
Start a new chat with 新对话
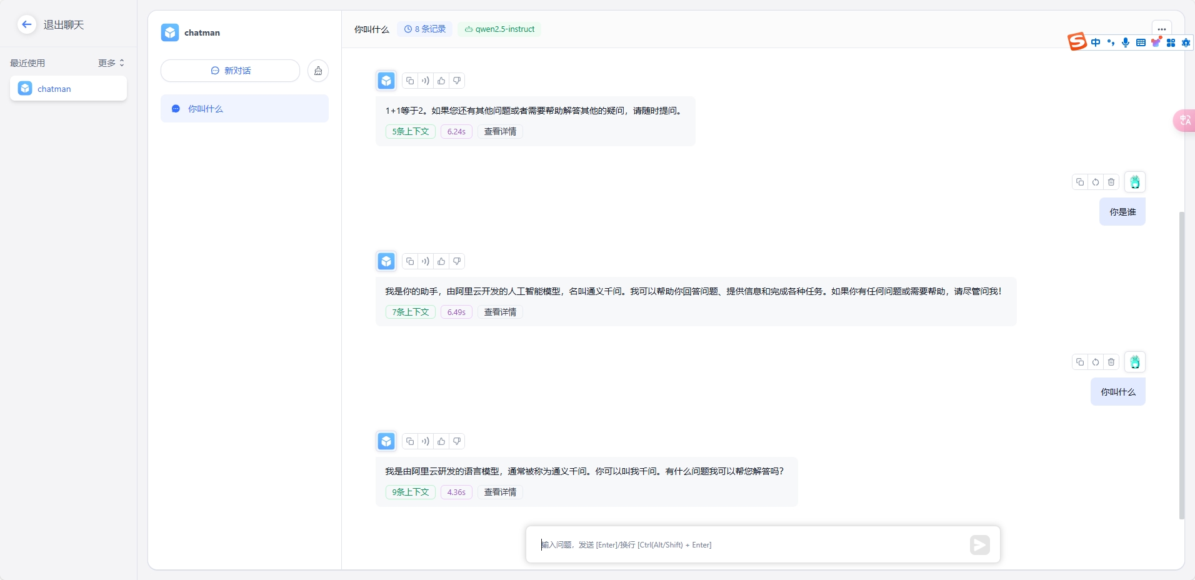(x=230, y=71)
